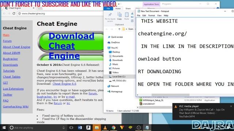
Task: Open File Explorer from the taskbar
Action: coord(97,128)
